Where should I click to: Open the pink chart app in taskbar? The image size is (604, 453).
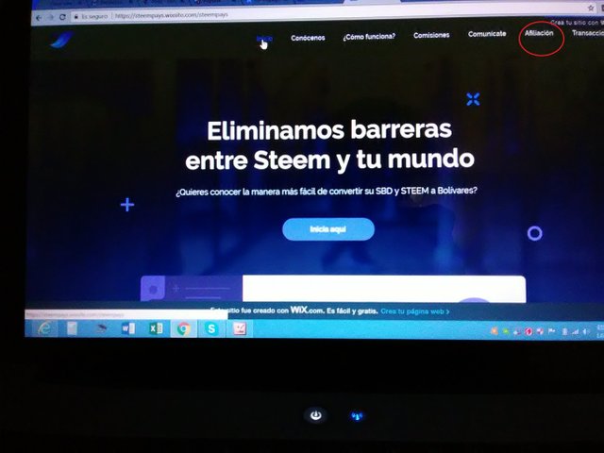coord(239,329)
